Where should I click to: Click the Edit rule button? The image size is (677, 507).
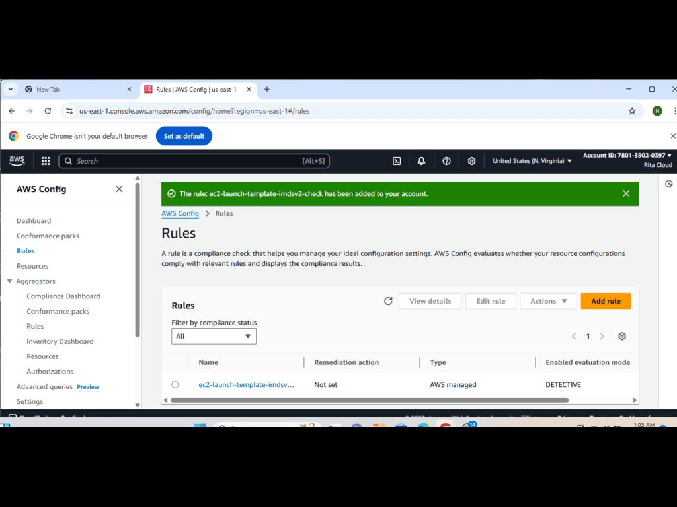491,301
